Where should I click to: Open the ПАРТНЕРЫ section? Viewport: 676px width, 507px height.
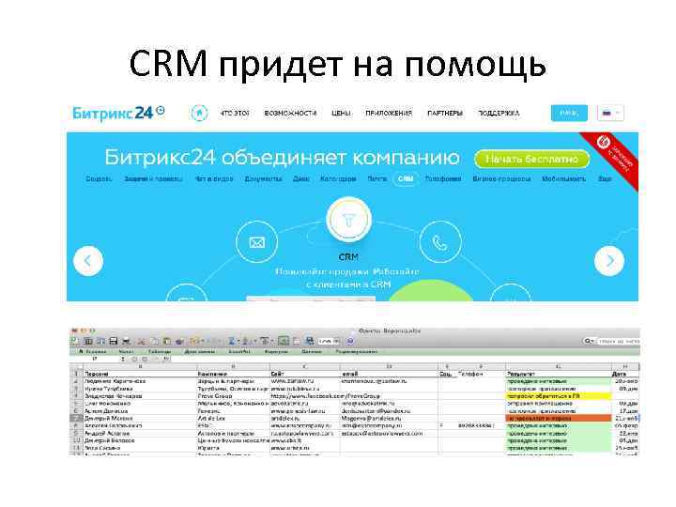[445, 113]
